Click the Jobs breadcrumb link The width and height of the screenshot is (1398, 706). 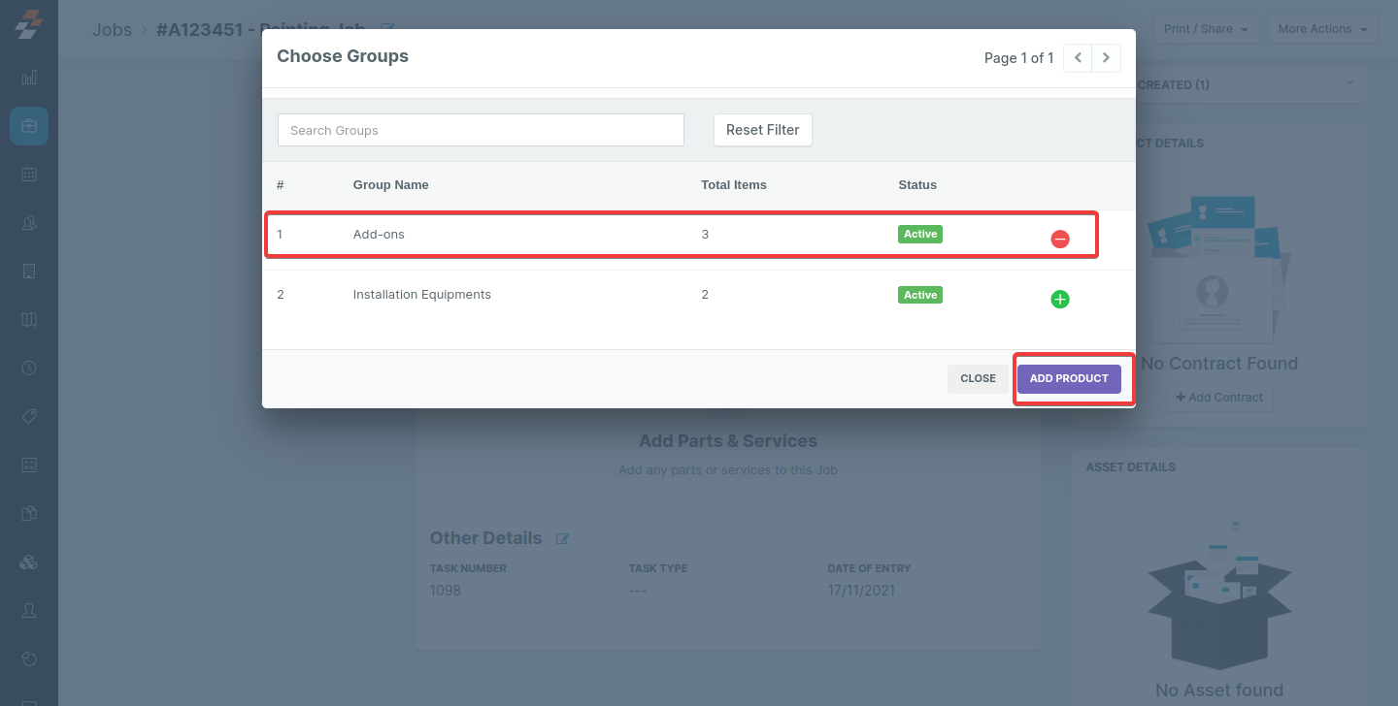112,29
